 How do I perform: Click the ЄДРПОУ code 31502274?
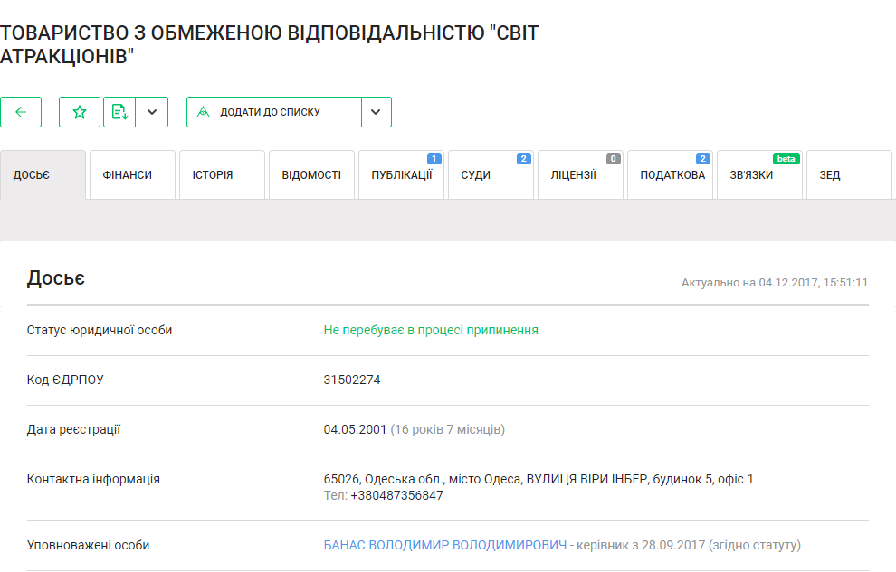(352, 380)
